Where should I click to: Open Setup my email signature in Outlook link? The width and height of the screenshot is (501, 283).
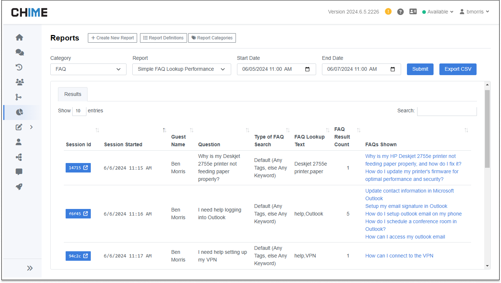click(406, 206)
